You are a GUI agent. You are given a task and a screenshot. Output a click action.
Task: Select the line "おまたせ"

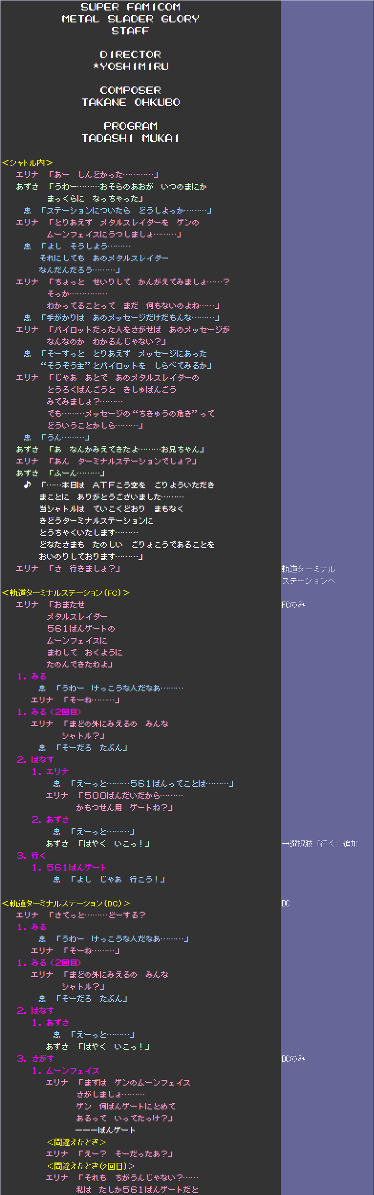point(66,604)
